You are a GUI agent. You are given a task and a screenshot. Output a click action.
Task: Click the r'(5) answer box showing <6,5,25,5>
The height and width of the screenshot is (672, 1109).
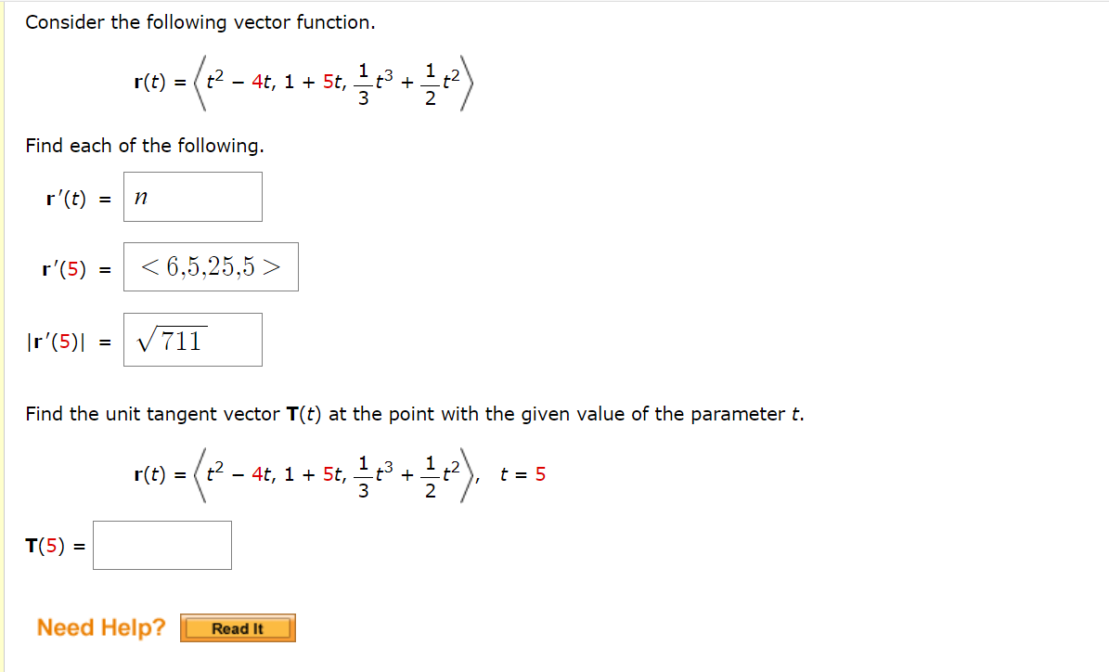click(x=210, y=266)
